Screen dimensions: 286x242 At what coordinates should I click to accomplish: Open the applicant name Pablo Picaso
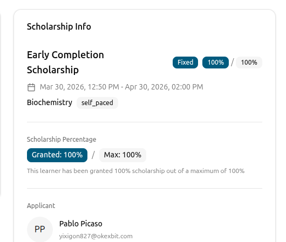(x=81, y=224)
